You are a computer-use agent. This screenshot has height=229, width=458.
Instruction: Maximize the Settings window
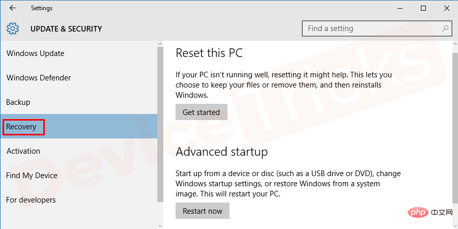pos(423,8)
